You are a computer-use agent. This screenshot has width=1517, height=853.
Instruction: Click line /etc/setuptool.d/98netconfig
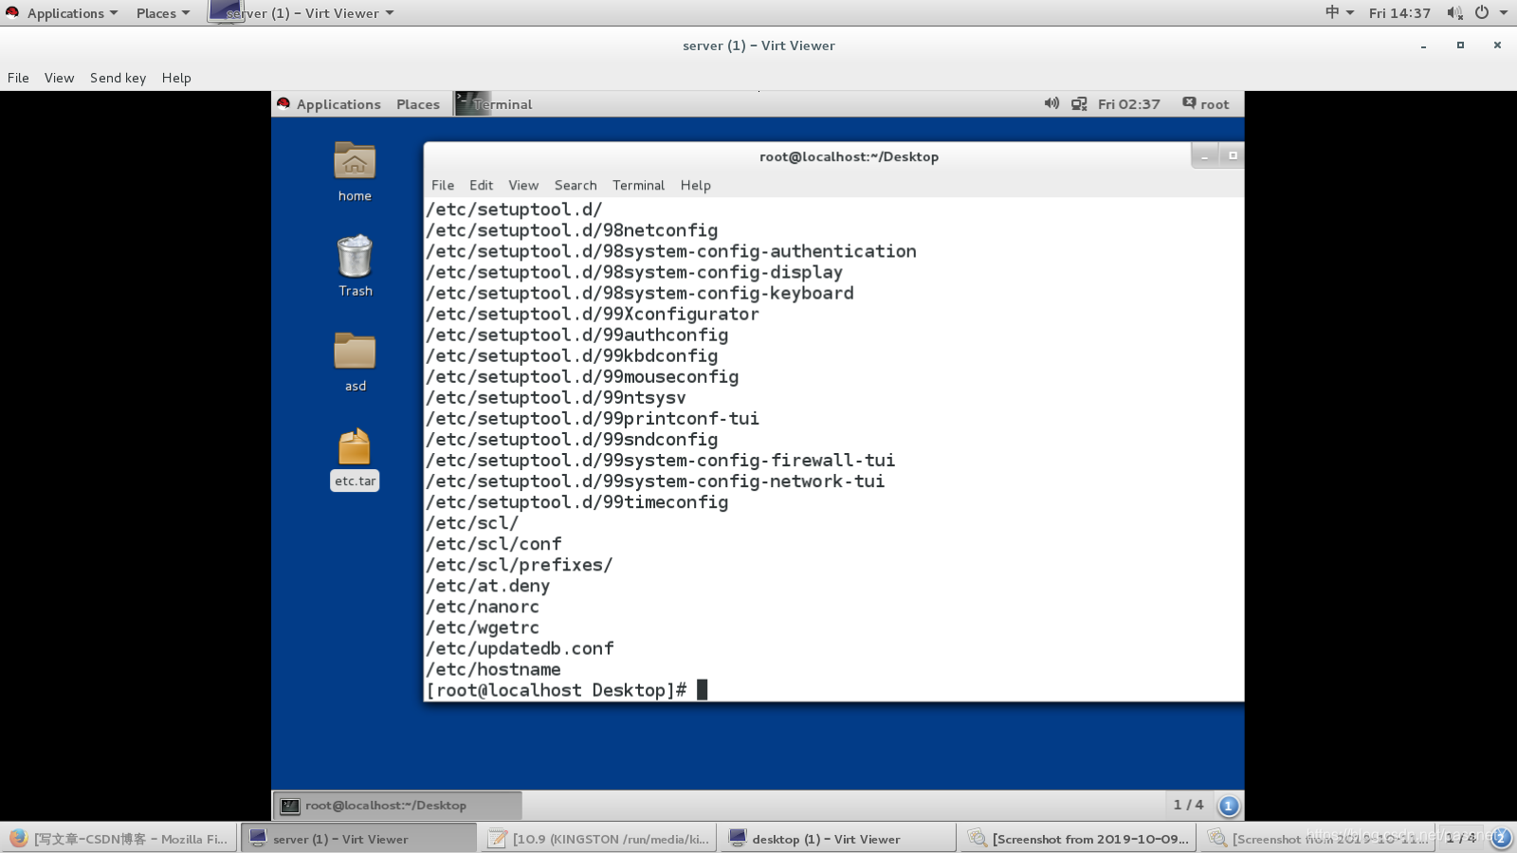pos(572,230)
